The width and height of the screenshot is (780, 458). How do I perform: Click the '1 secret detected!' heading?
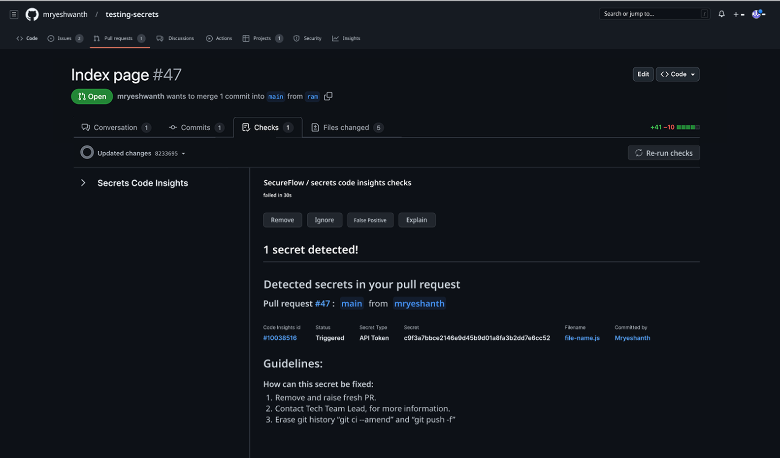click(x=311, y=250)
